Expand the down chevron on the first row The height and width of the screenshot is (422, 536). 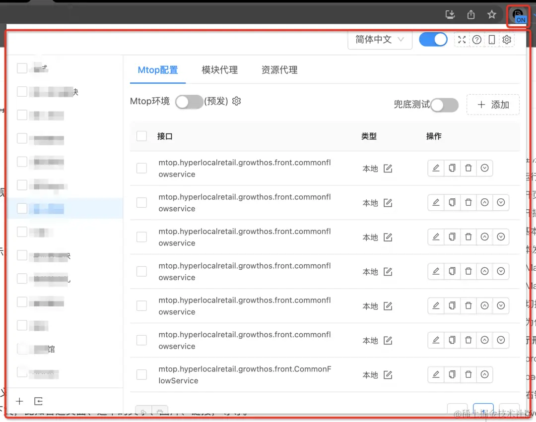pyautogui.click(x=484, y=168)
